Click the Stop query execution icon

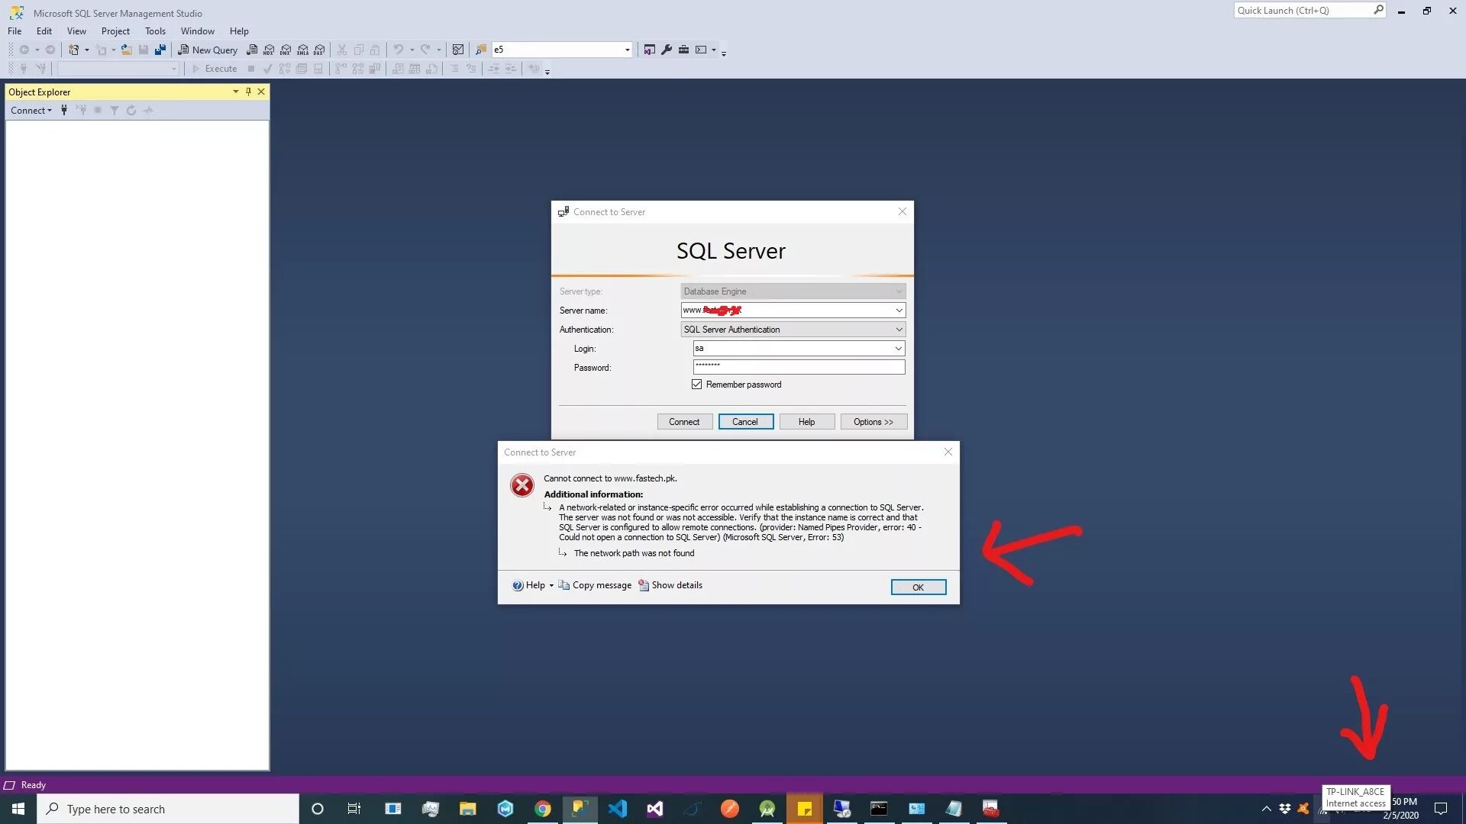pyautogui.click(x=250, y=69)
